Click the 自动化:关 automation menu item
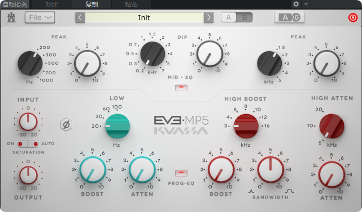Image resolution: width=362 pixels, height=212 pixels. pos(15,4)
